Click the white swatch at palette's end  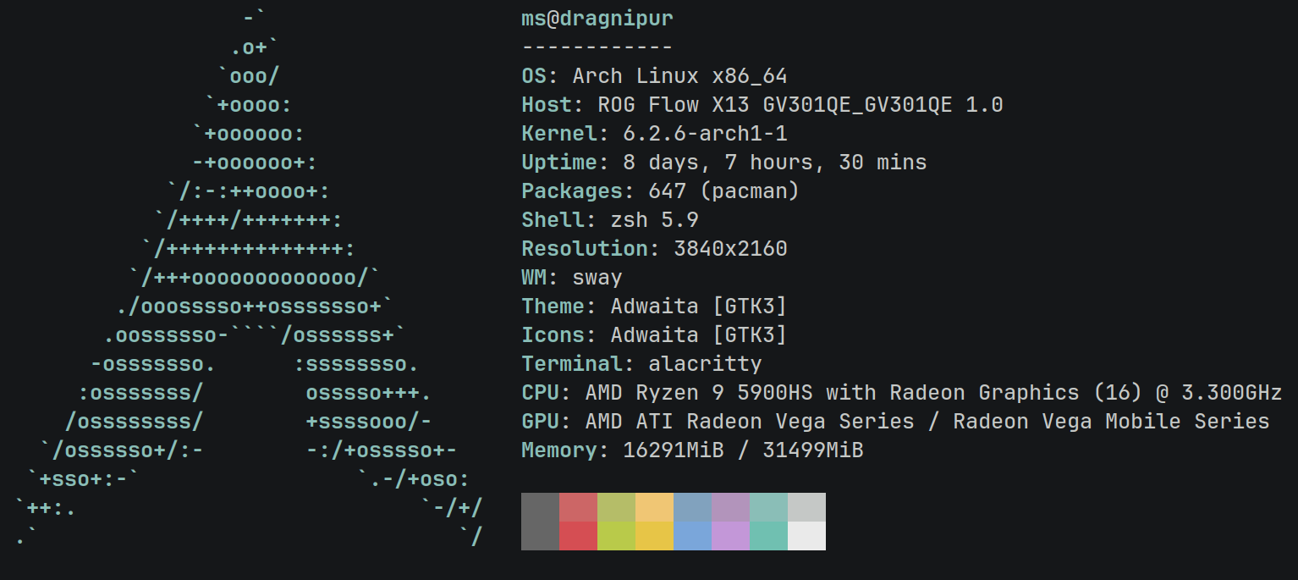pyautogui.click(x=806, y=535)
